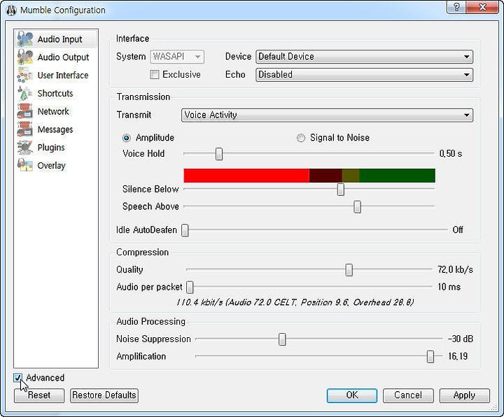Click the User Interface icon in sidebar

pyautogui.click(x=24, y=75)
